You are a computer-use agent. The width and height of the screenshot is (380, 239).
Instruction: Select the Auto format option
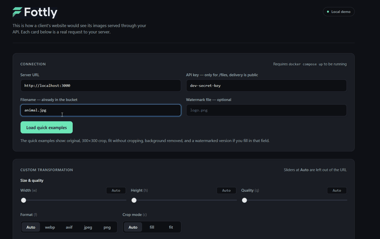pos(31,227)
